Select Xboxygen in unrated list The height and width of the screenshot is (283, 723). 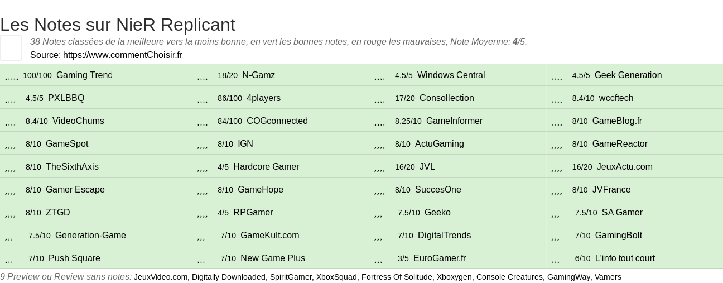click(x=454, y=277)
